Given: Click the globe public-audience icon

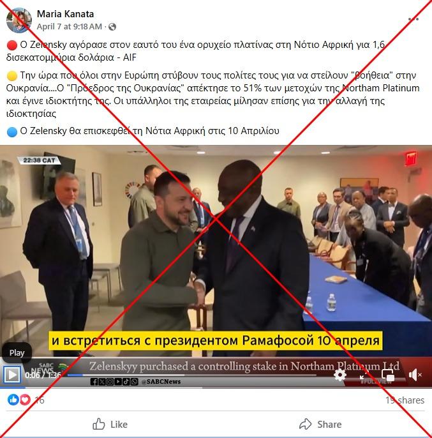Looking at the screenshot, I should point(112,27).
